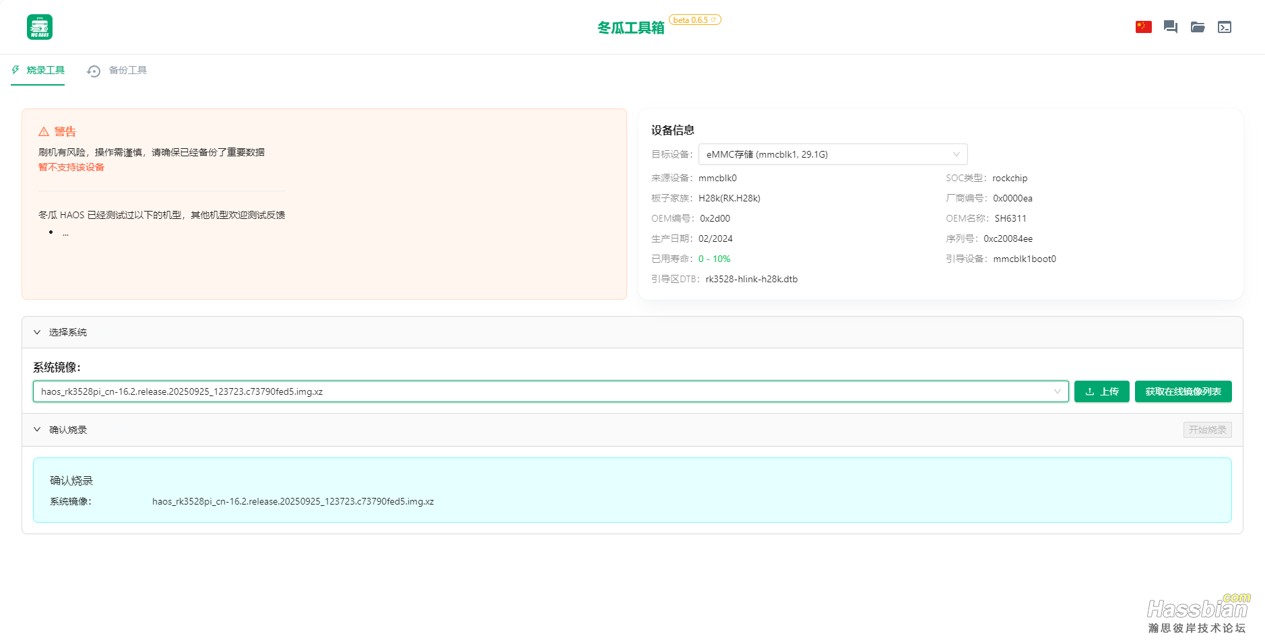1265x640 pixels.
Task: Click the warning triangle icon
Action: click(44, 131)
